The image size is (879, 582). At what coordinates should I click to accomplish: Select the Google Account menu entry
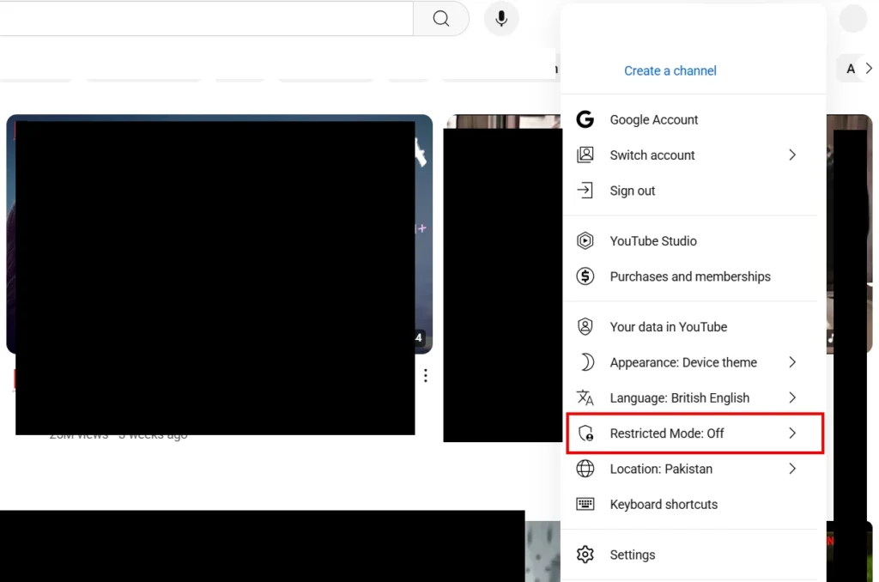click(654, 120)
